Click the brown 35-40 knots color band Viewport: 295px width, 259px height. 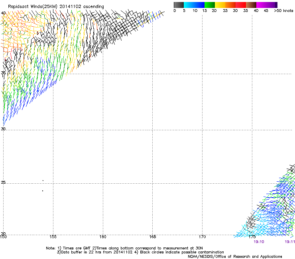[x=251, y=5]
